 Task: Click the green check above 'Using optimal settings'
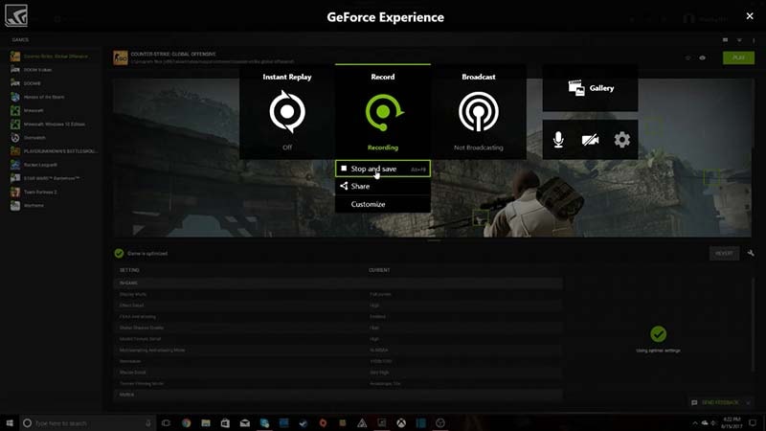(x=658, y=334)
